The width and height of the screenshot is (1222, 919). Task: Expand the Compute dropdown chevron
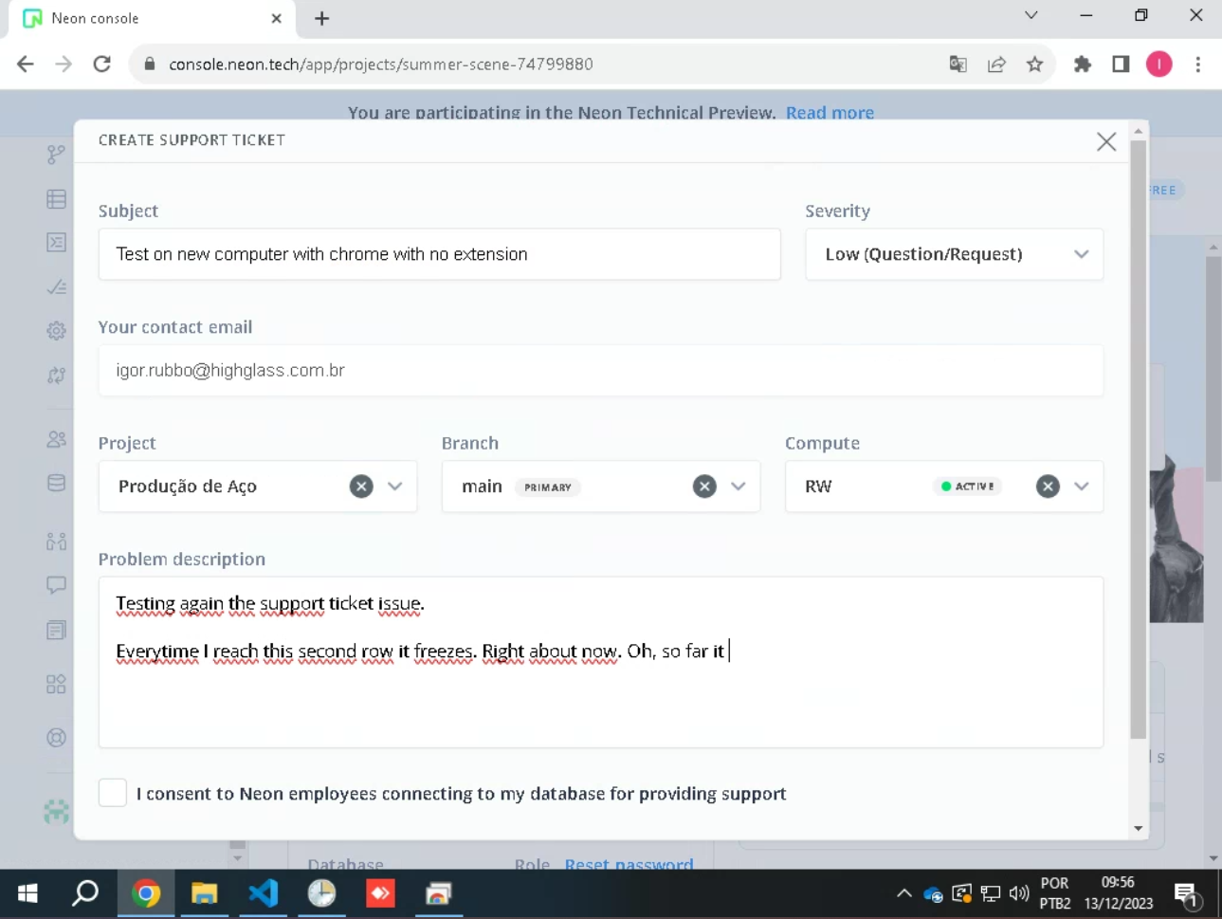1082,487
